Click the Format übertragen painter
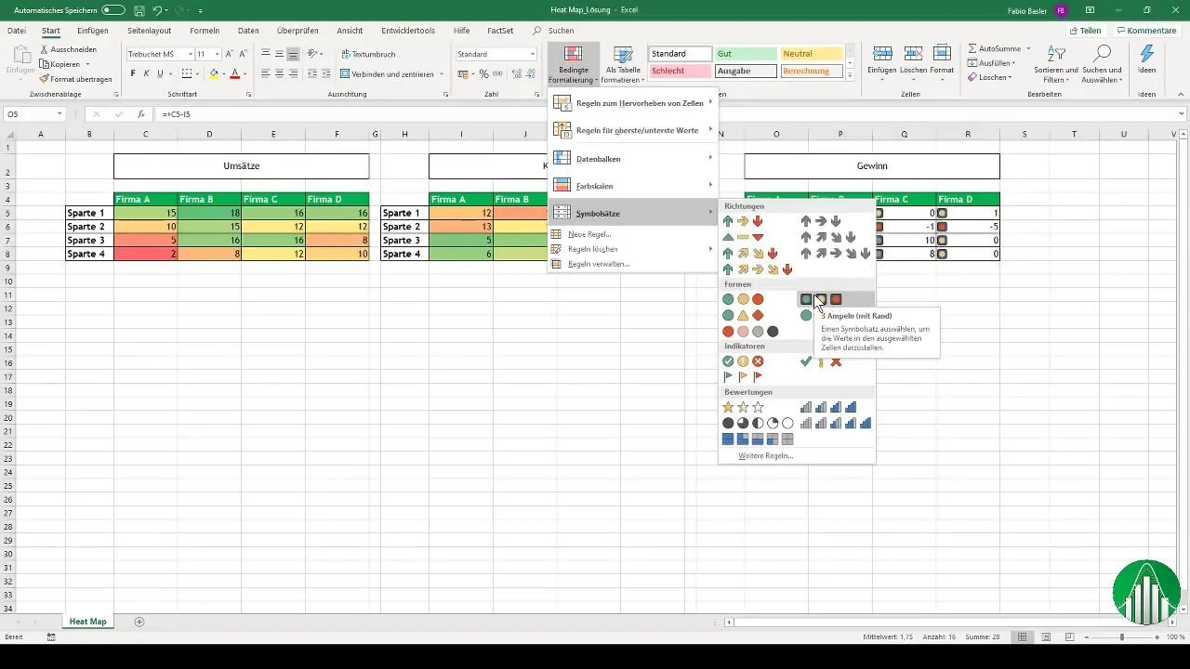This screenshot has width=1190, height=669. (x=75, y=79)
